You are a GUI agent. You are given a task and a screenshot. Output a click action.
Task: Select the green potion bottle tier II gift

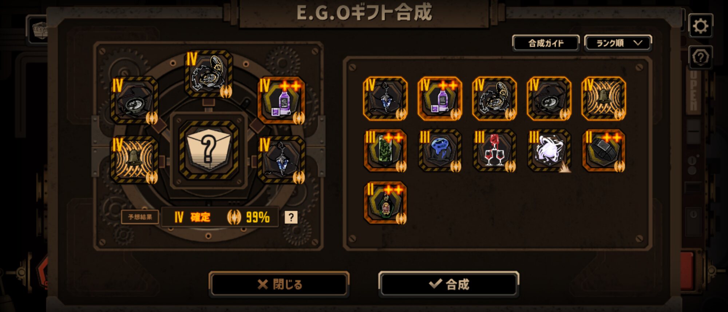pyautogui.click(x=385, y=202)
